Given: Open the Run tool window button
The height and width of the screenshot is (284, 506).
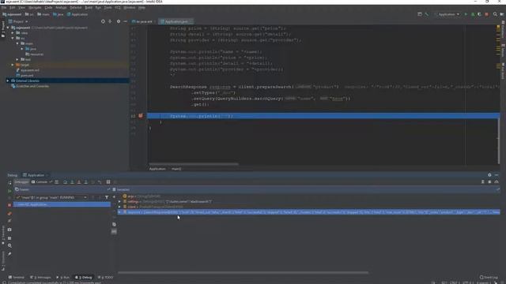Looking at the screenshot, I should coord(63,277).
